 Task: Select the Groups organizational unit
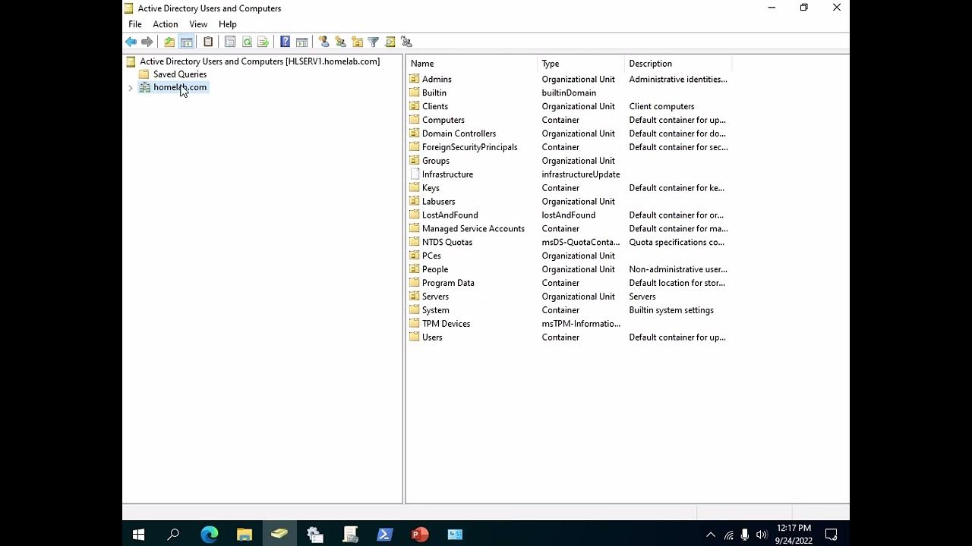tap(436, 161)
